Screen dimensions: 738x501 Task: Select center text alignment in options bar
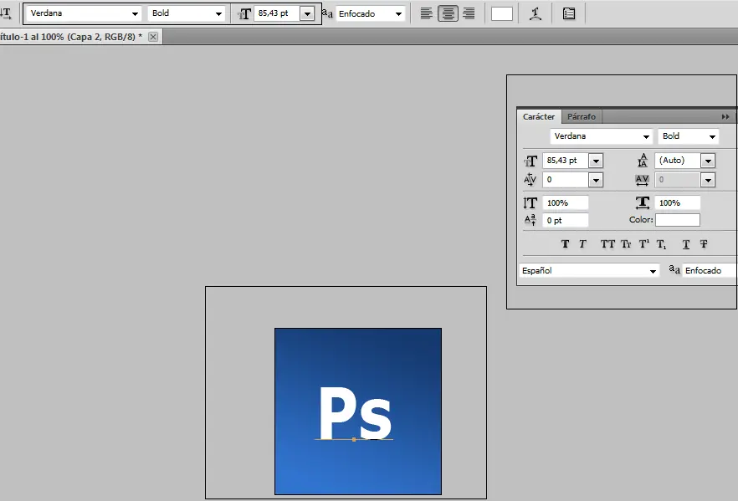[448, 13]
